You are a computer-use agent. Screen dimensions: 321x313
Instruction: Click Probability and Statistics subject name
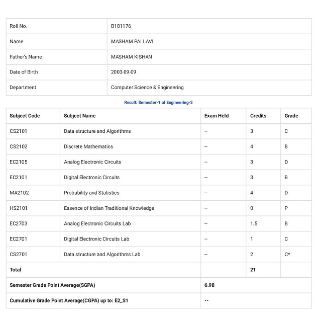(91, 193)
